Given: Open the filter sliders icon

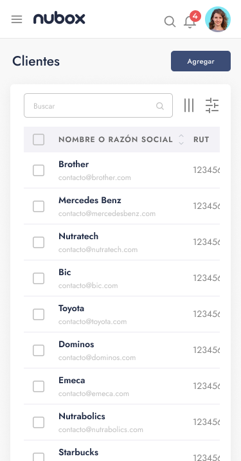Looking at the screenshot, I should [212, 105].
